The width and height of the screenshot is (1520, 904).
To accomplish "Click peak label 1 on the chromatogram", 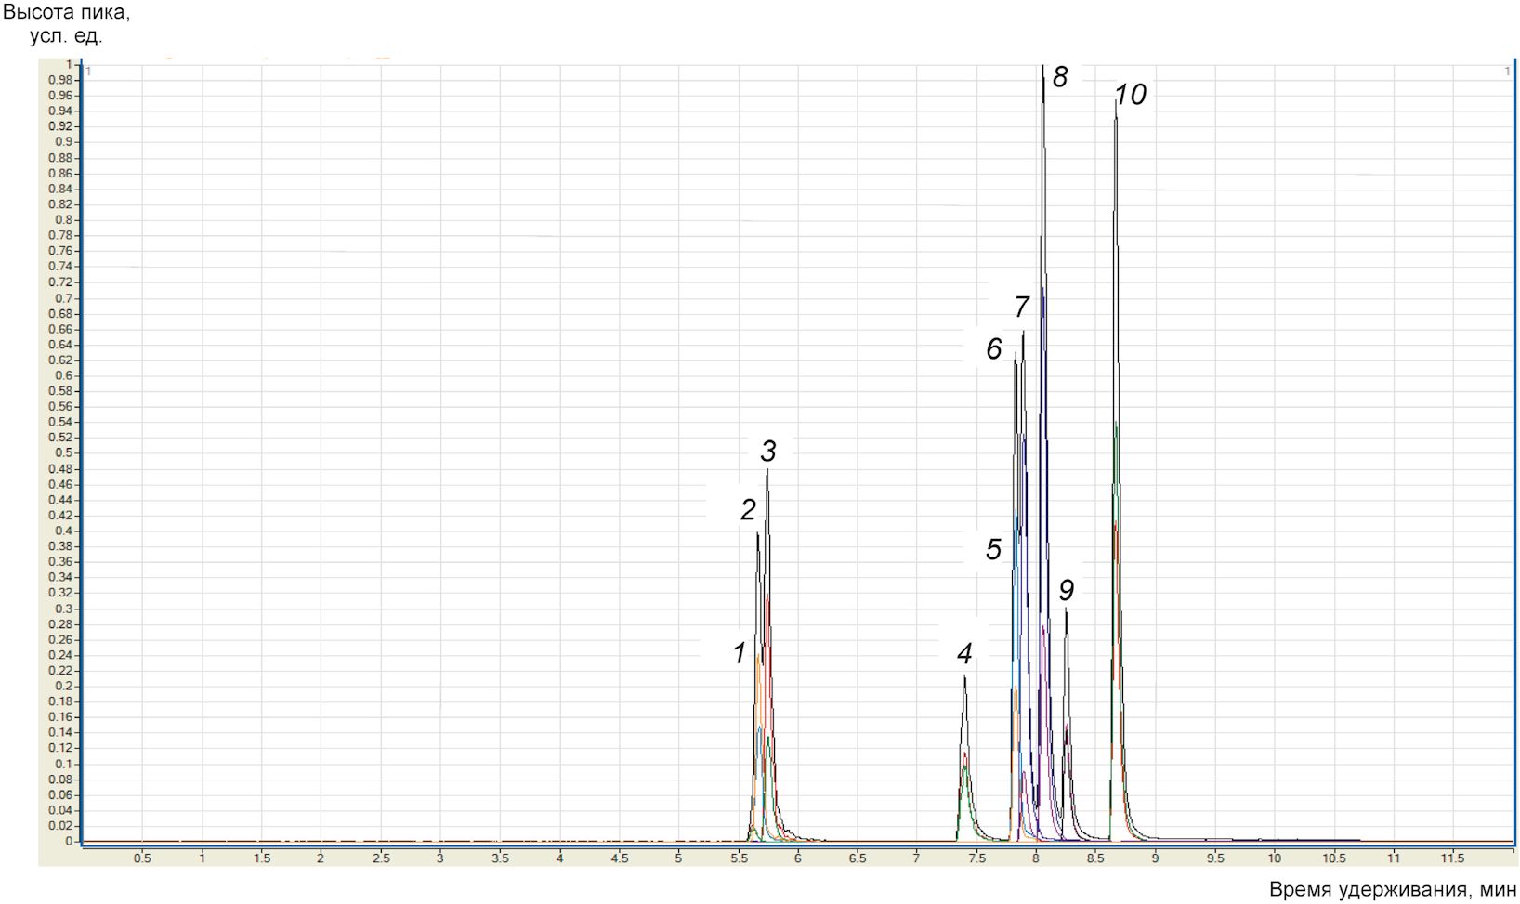I will click(740, 653).
